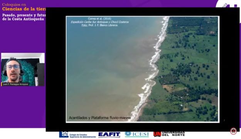Image resolution: width=241 pixels, height=139 pixels.
Task: Click the Expedición Caribe Sur Antioquia text
Action: click(99, 22)
